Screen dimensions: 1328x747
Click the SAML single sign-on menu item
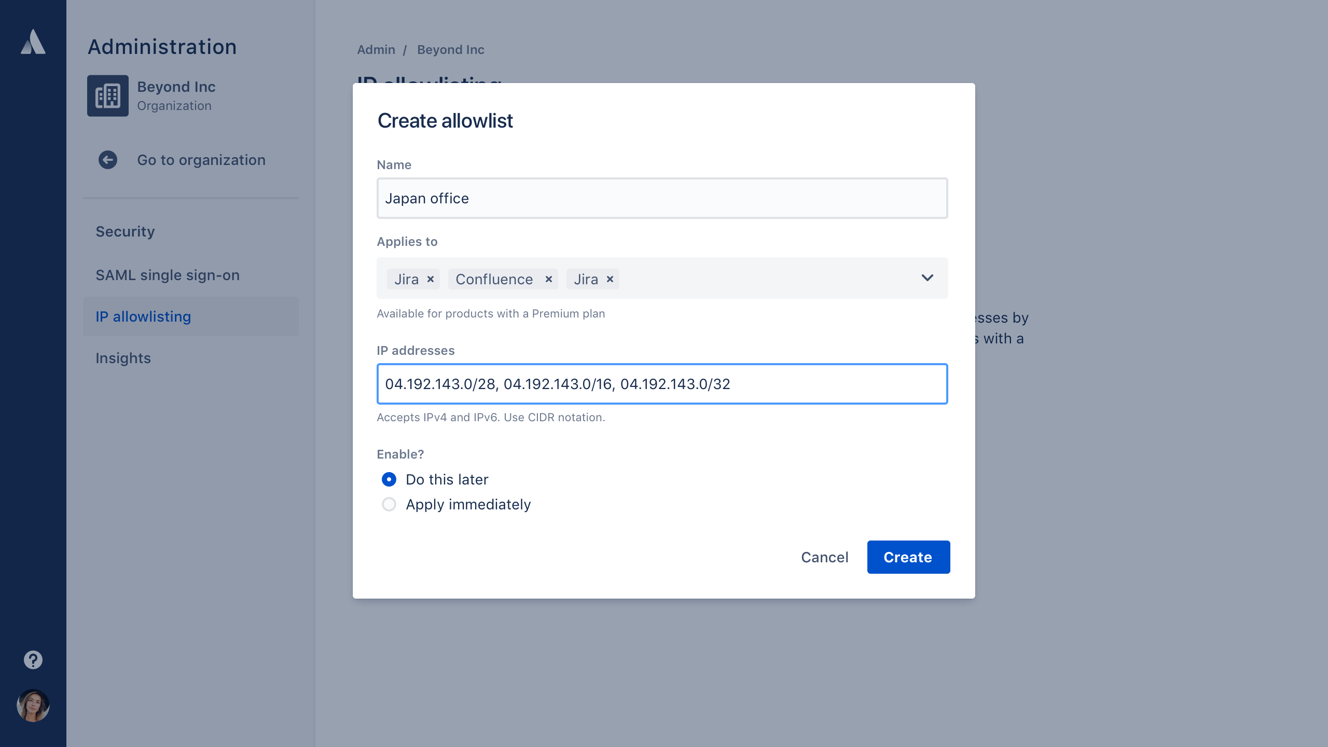click(x=168, y=274)
